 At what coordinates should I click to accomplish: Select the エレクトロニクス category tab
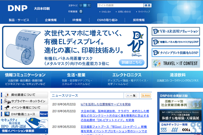[127, 79]
